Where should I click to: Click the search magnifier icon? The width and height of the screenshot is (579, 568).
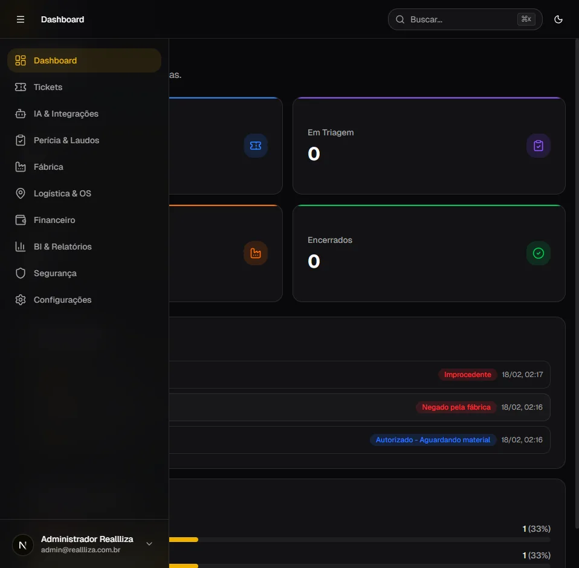(x=400, y=19)
